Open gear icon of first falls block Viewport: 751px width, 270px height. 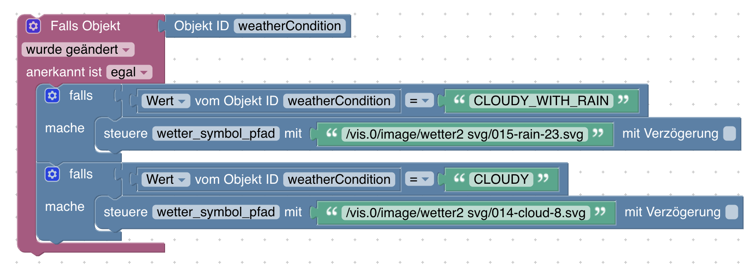point(52,95)
